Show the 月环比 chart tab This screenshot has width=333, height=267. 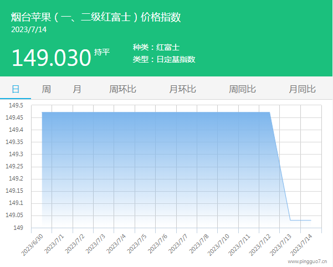(182, 89)
